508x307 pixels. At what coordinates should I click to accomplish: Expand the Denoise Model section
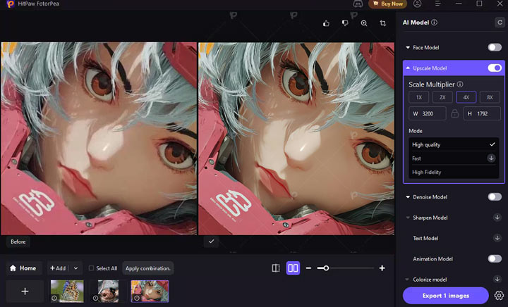408,196
